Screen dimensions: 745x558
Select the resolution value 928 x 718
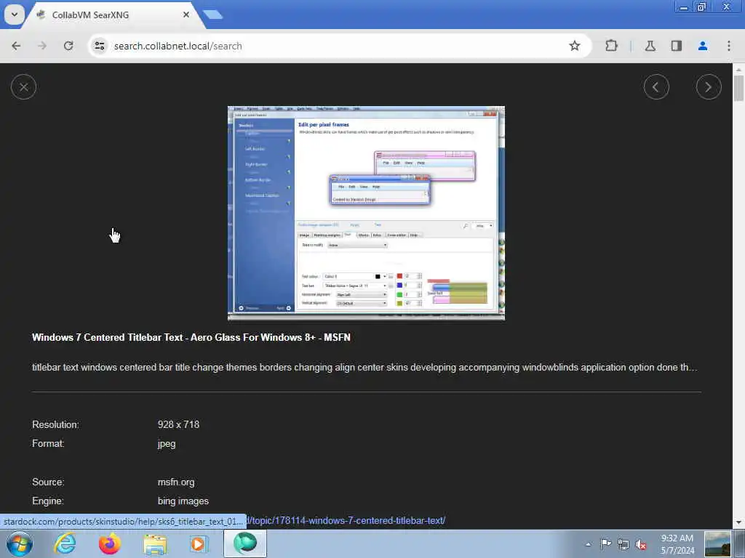(178, 424)
